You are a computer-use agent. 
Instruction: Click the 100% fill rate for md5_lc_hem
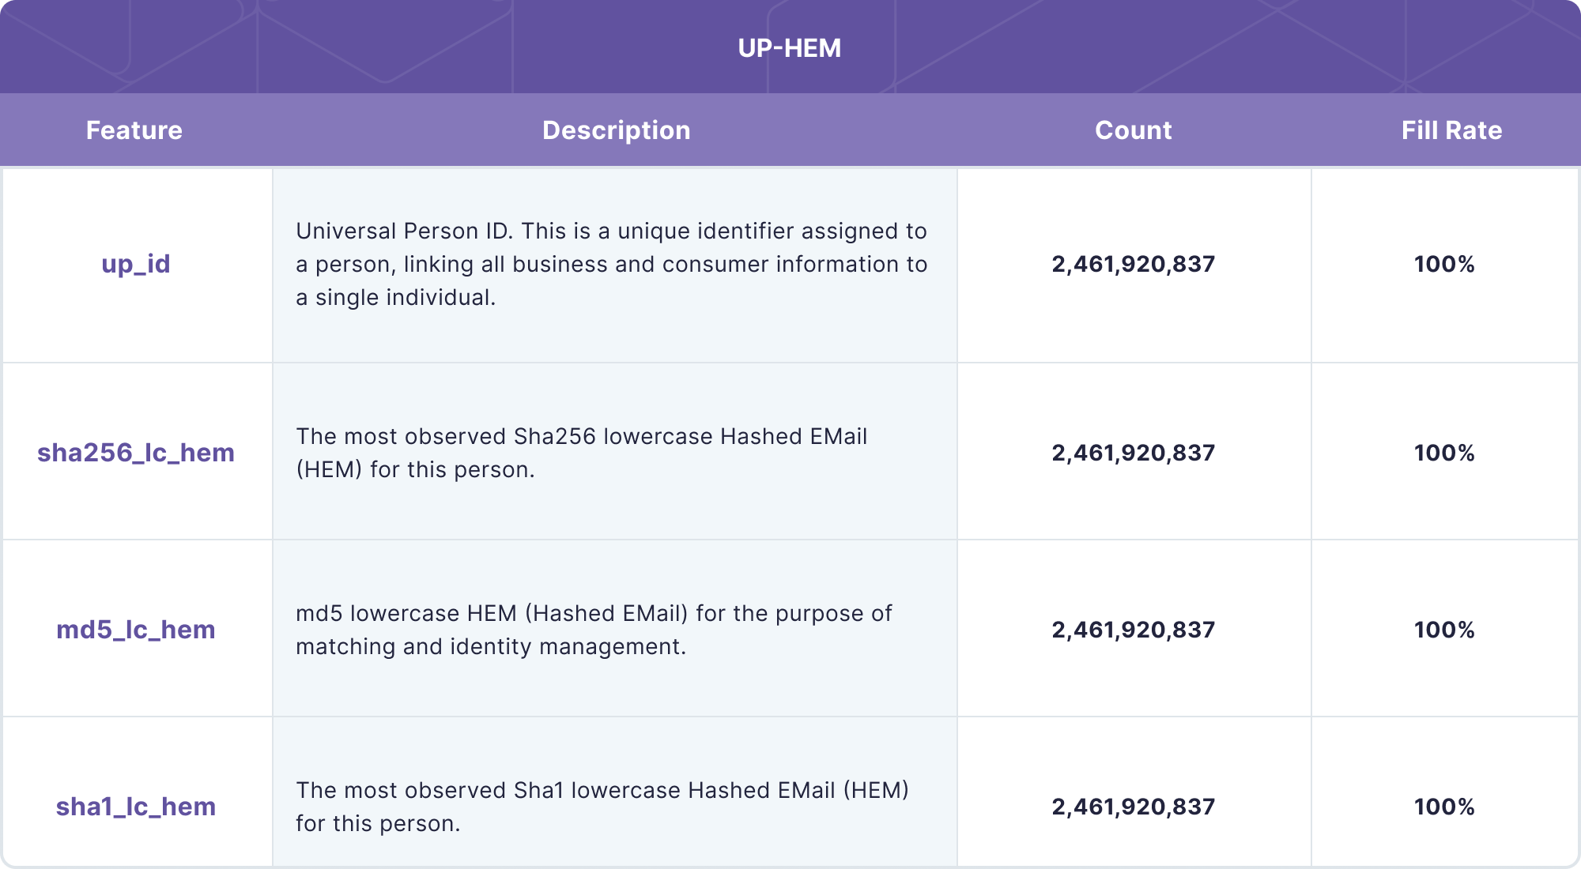tap(1445, 630)
